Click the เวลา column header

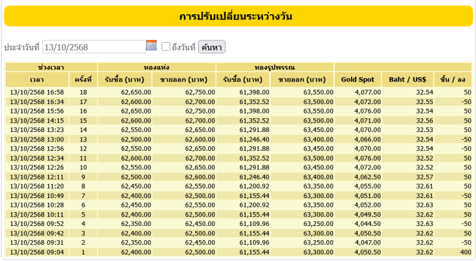[37, 79]
